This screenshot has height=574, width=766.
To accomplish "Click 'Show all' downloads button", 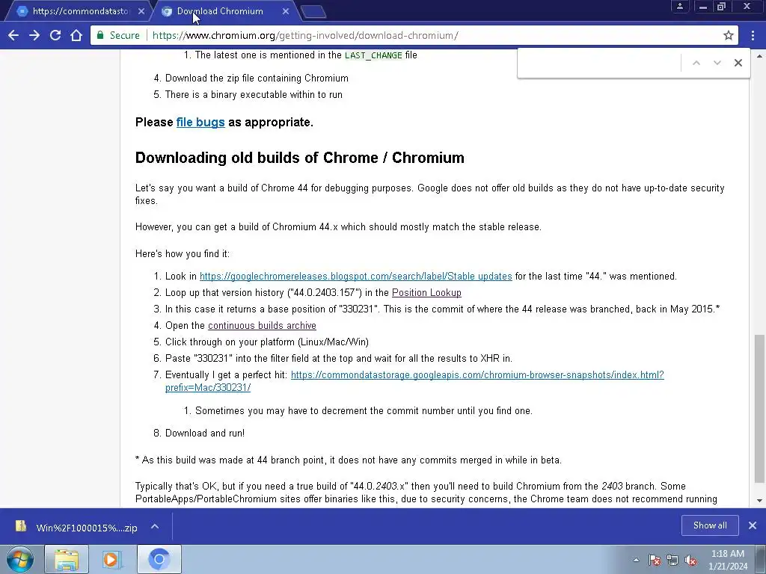I will [x=710, y=525].
